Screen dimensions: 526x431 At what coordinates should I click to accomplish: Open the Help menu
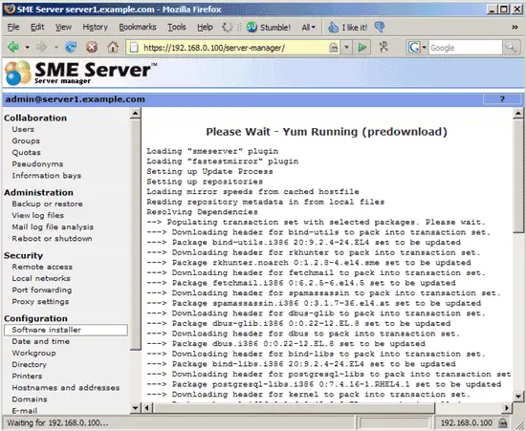point(205,27)
